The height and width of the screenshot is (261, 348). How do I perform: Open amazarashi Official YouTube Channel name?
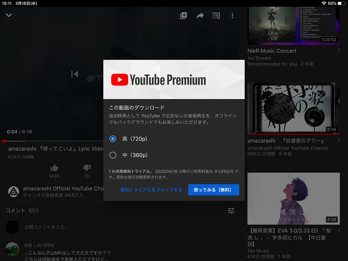tap(63, 188)
